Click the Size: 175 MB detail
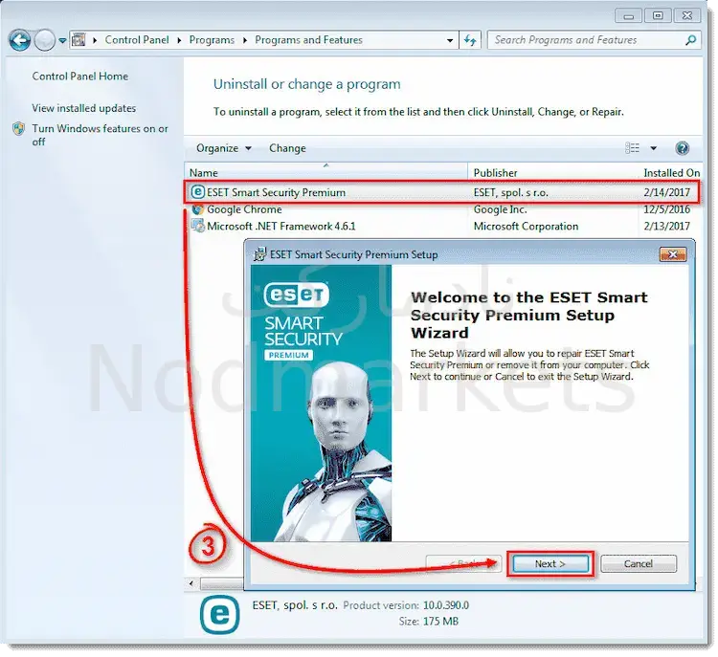Viewport: 718px width, 657px height. [429, 622]
